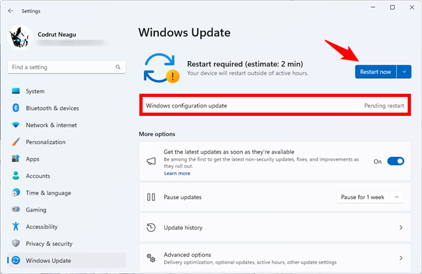Click the Time & language globe icon
The image size is (422, 274).
click(x=16, y=193)
